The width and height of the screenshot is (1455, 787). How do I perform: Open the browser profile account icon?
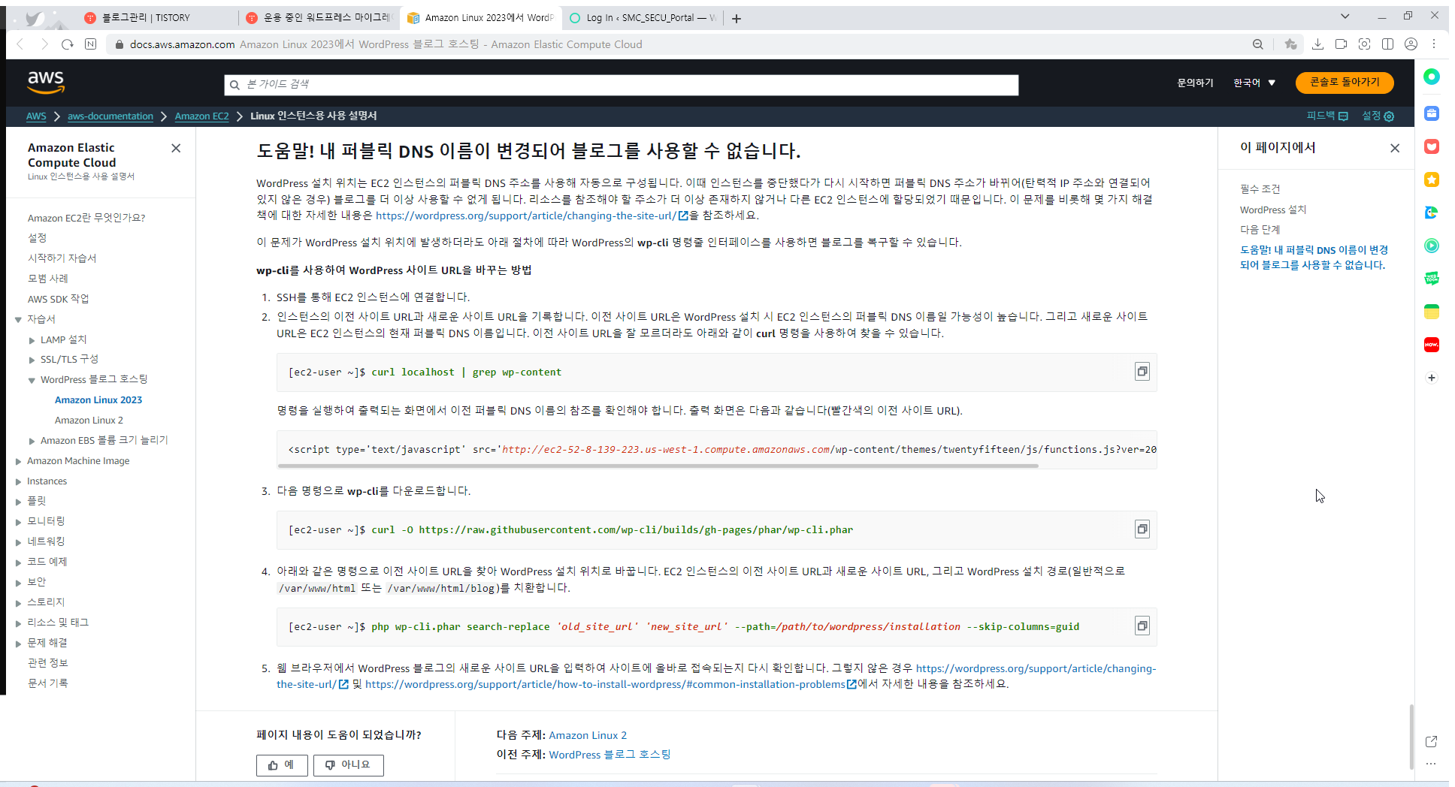[1411, 44]
